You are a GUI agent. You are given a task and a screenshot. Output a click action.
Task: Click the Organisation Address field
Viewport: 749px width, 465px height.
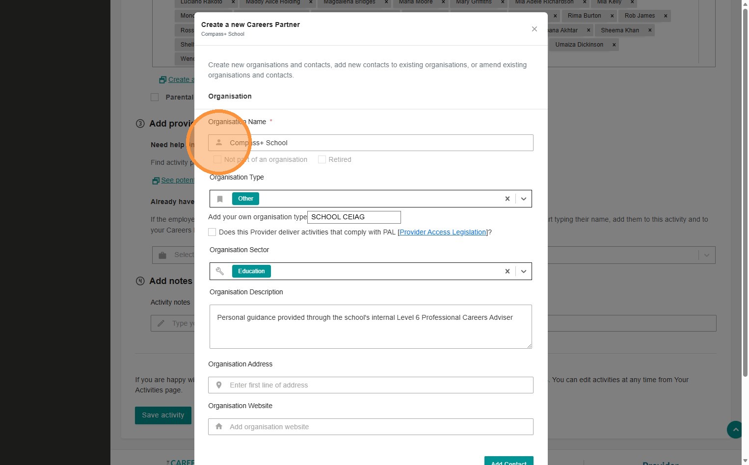[x=371, y=385]
